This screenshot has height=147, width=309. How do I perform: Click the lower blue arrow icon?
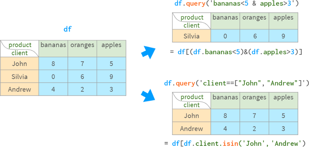(148, 96)
